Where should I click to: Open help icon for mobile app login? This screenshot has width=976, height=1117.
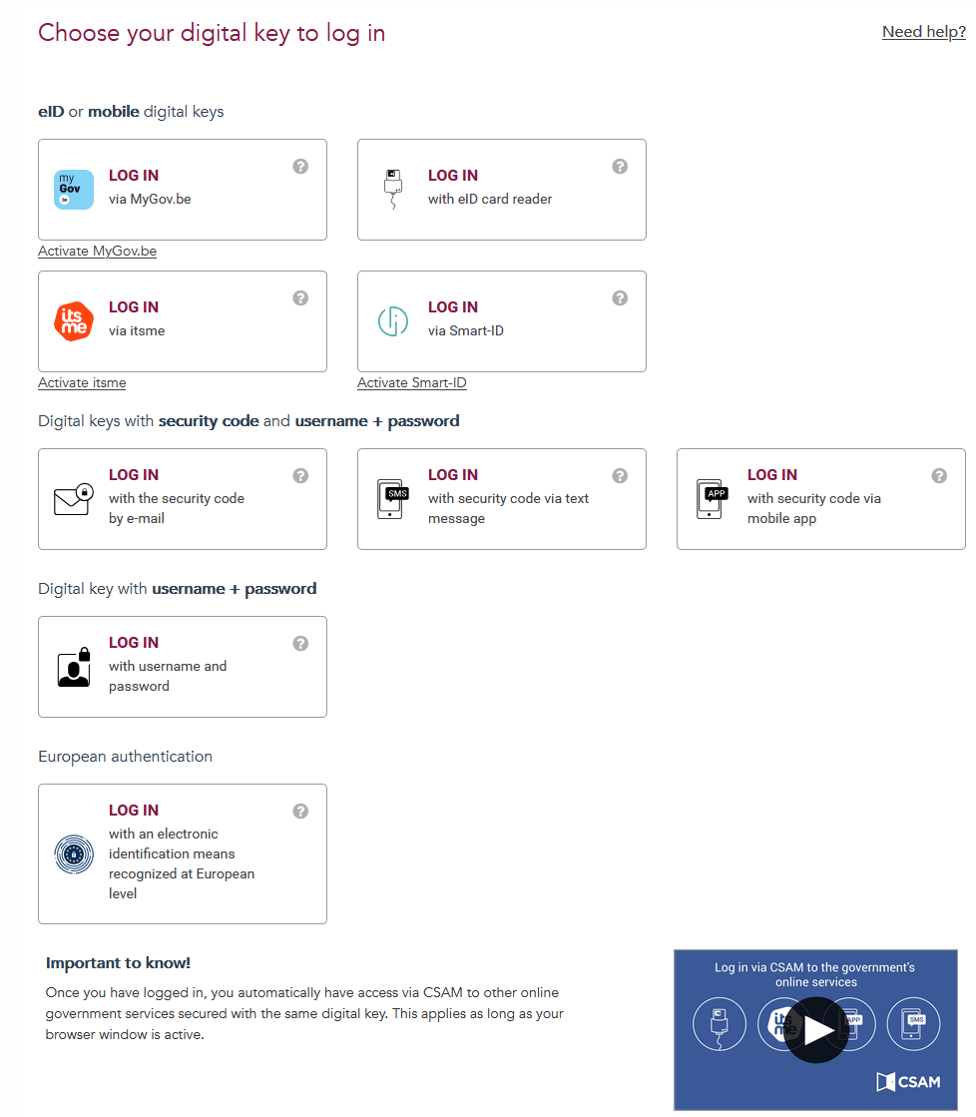[x=939, y=475]
